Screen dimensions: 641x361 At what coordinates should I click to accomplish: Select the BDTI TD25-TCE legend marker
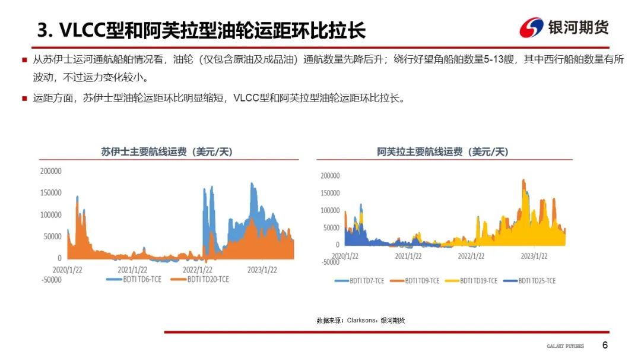click(x=512, y=280)
